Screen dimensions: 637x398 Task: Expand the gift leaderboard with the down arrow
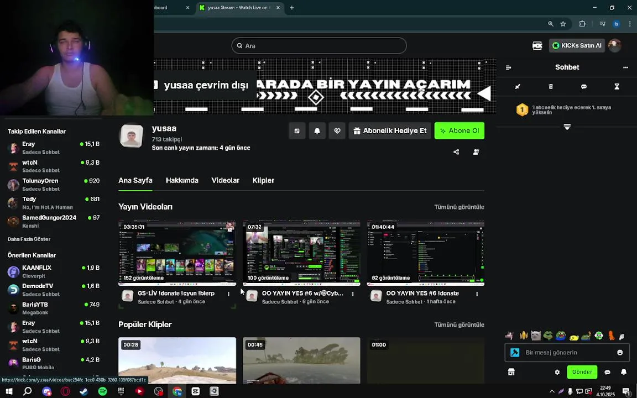[x=567, y=127]
